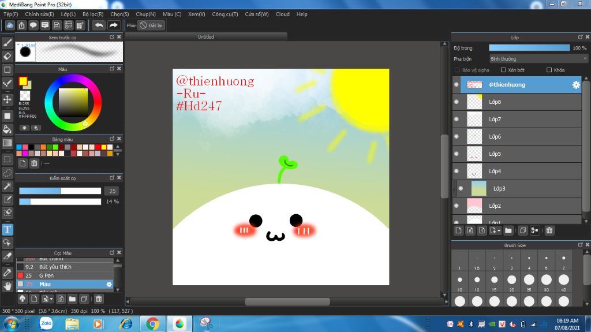Select the Gradient tool

7,143
